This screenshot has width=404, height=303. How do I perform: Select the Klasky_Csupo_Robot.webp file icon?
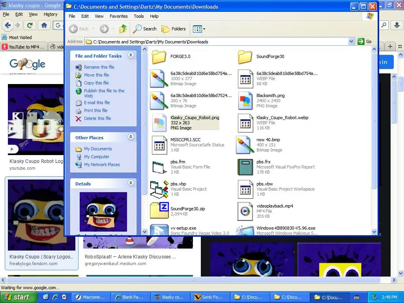pyautogui.click(x=245, y=123)
